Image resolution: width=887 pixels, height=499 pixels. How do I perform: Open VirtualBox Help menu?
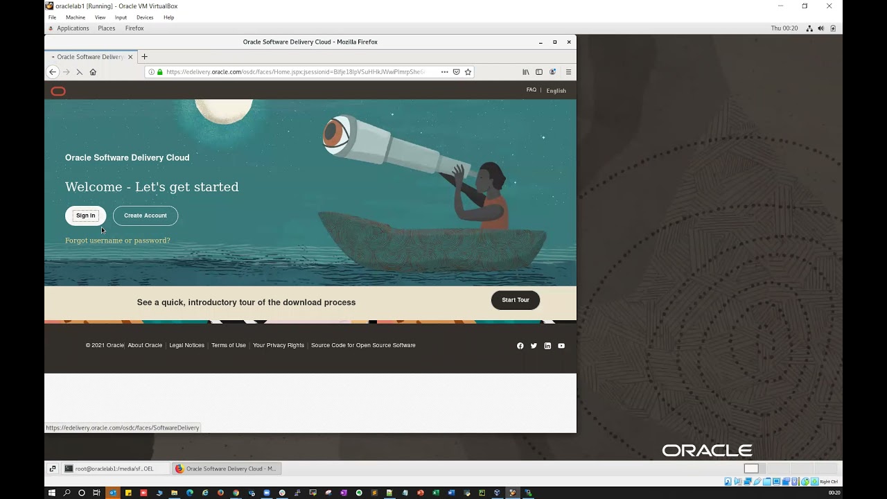tap(168, 17)
